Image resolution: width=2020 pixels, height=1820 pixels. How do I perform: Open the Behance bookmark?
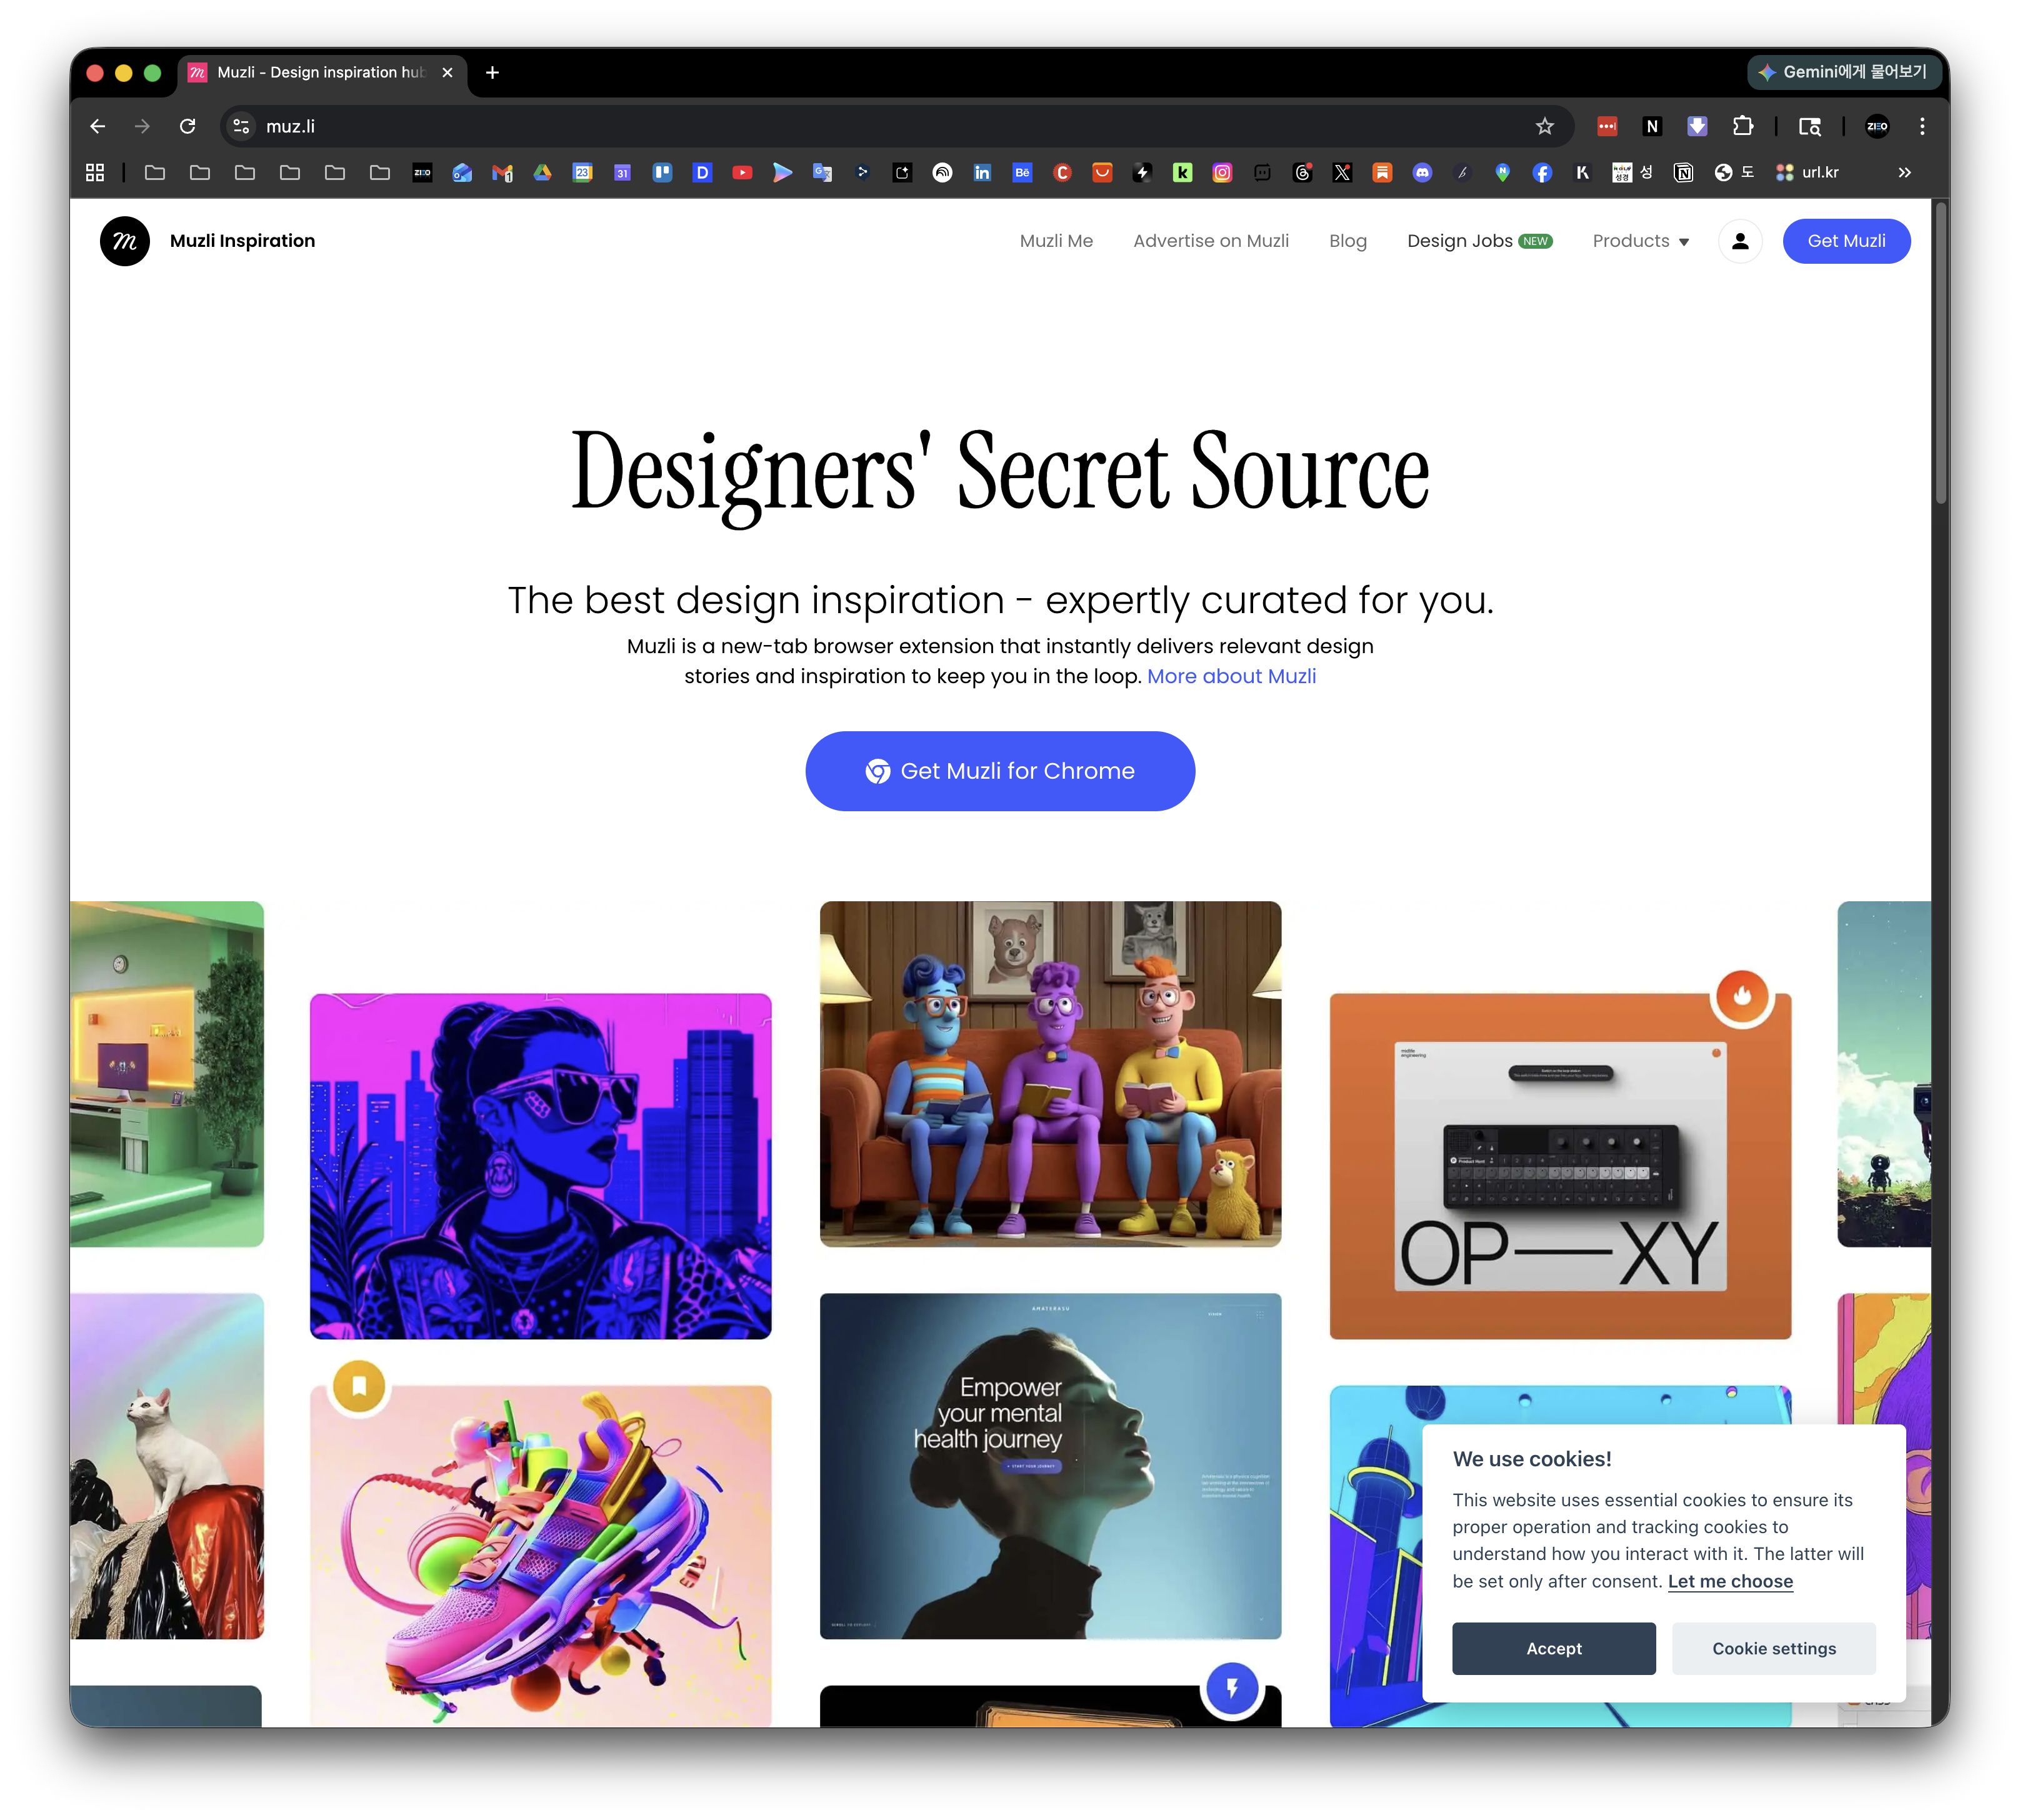tap(1022, 173)
